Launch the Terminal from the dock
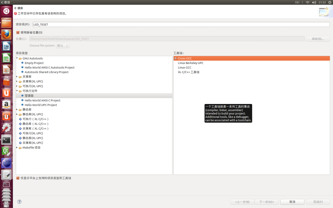The width and height of the screenshot is (333, 208). click(7, 140)
